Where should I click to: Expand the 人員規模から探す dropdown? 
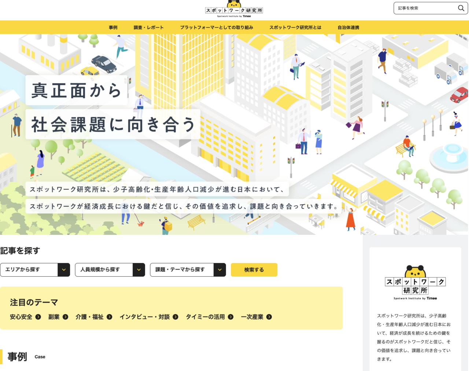pyautogui.click(x=110, y=270)
